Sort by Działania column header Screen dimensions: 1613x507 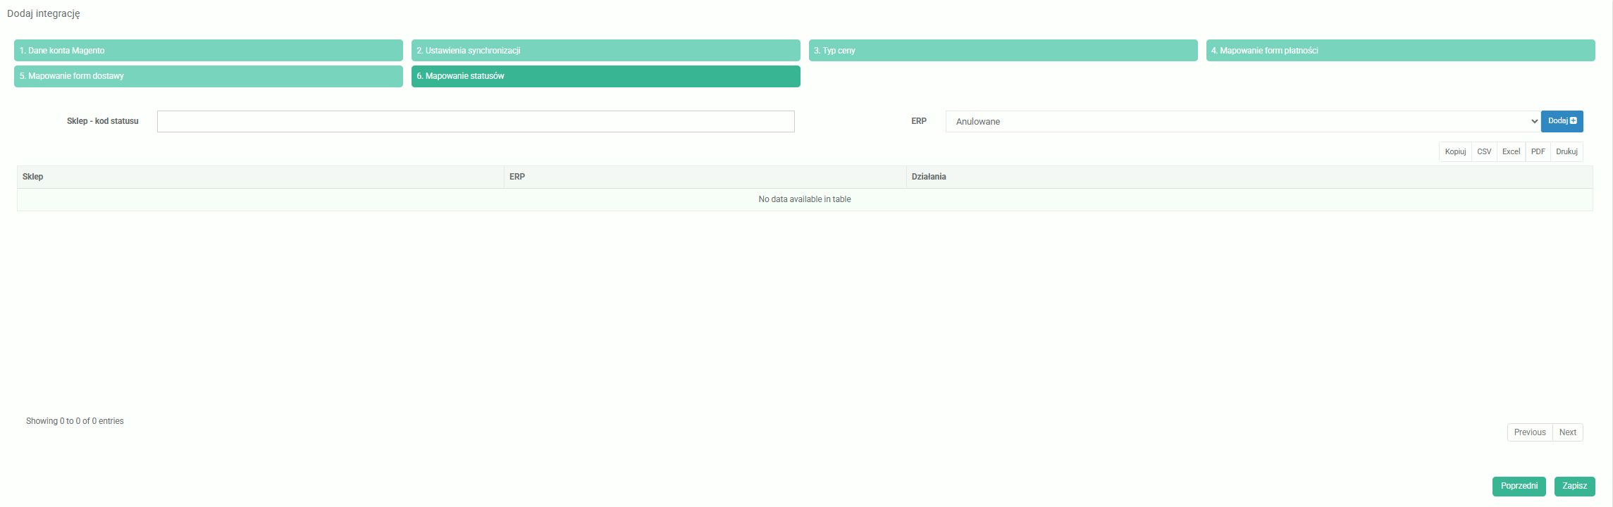tap(1249, 177)
